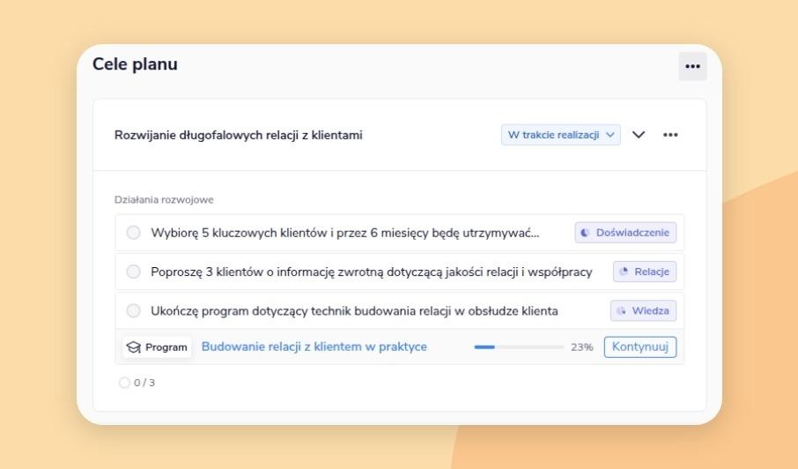Continue the program via Kontynuuj button
Image resolution: width=798 pixels, height=469 pixels.
point(640,346)
